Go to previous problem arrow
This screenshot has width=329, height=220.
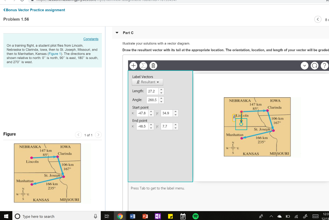(x=318, y=19)
